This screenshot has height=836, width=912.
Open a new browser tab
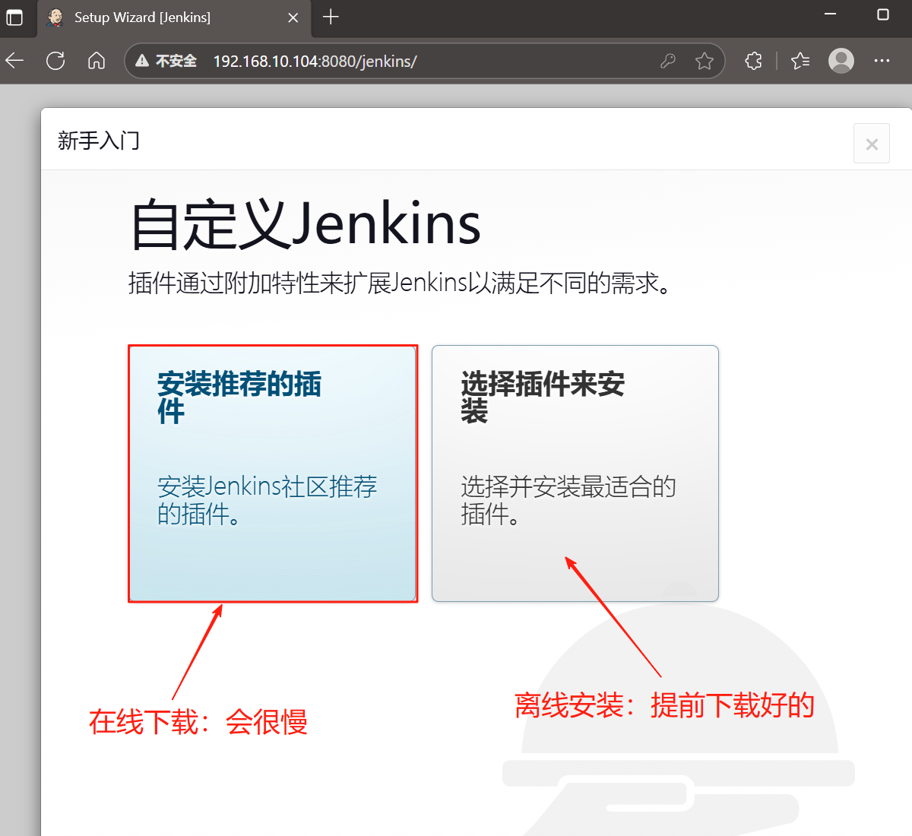(x=331, y=17)
